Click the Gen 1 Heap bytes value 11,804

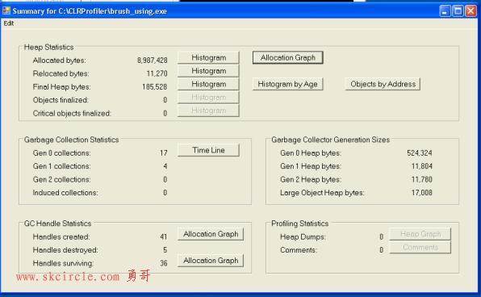point(421,166)
